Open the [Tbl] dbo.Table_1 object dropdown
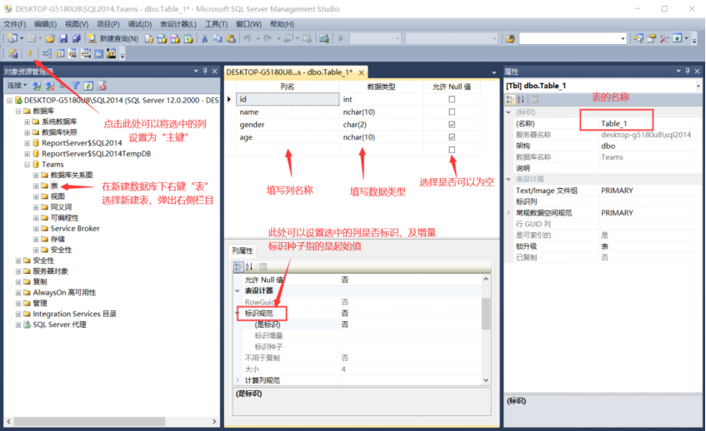Screen dimensions: 706x431 (698, 86)
